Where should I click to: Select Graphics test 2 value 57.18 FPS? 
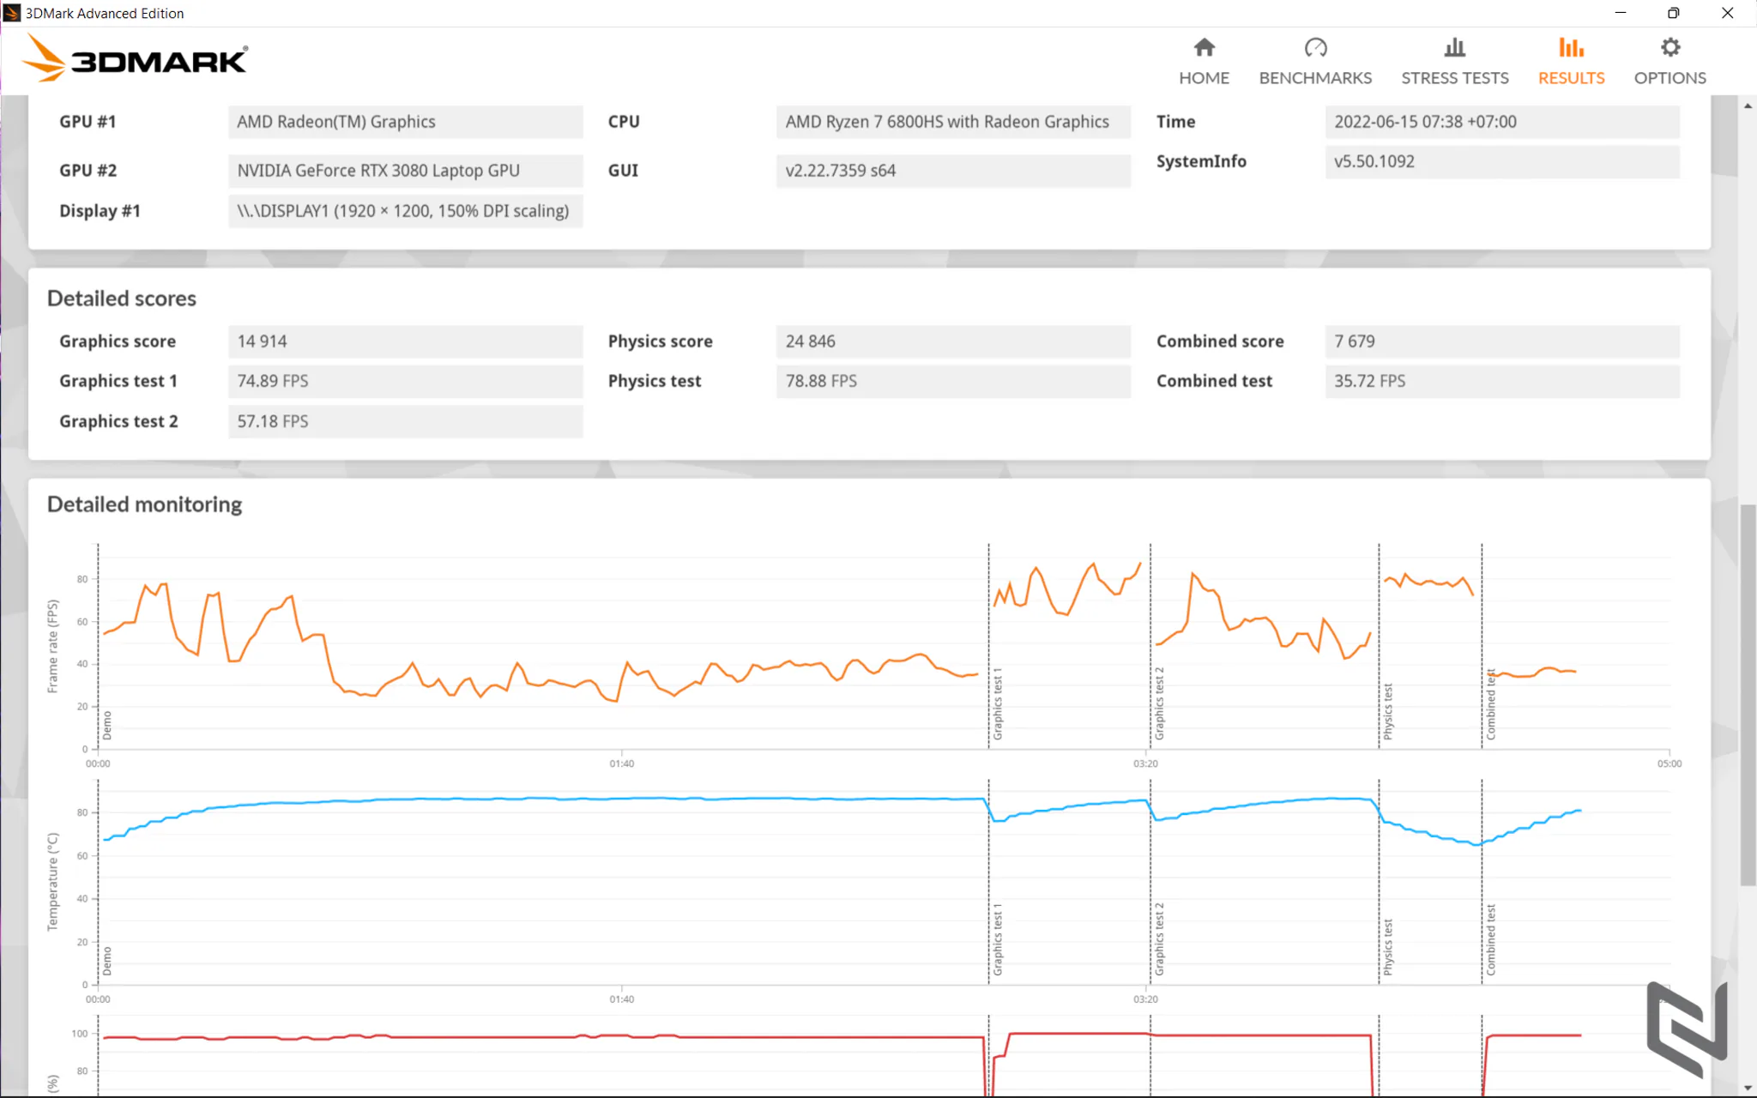click(x=405, y=421)
